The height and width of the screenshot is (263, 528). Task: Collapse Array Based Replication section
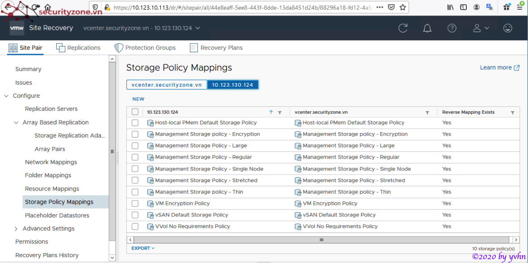16,123
